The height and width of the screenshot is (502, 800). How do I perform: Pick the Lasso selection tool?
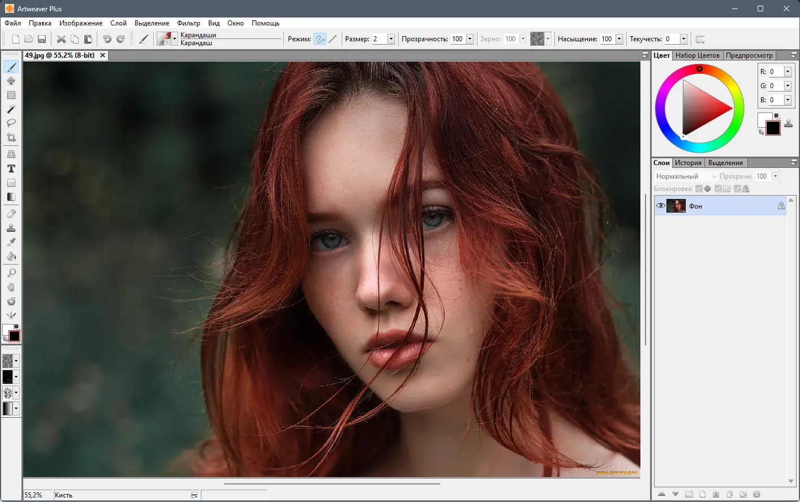[x=11, y=123]
